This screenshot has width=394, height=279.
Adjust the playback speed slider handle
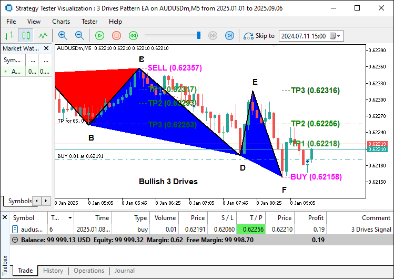tap(199, 35)
